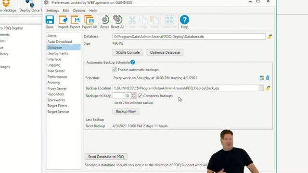Click the Copy toolbar icon
The image size is (308, 173).
pyautogui.click(x=143, y=22)
